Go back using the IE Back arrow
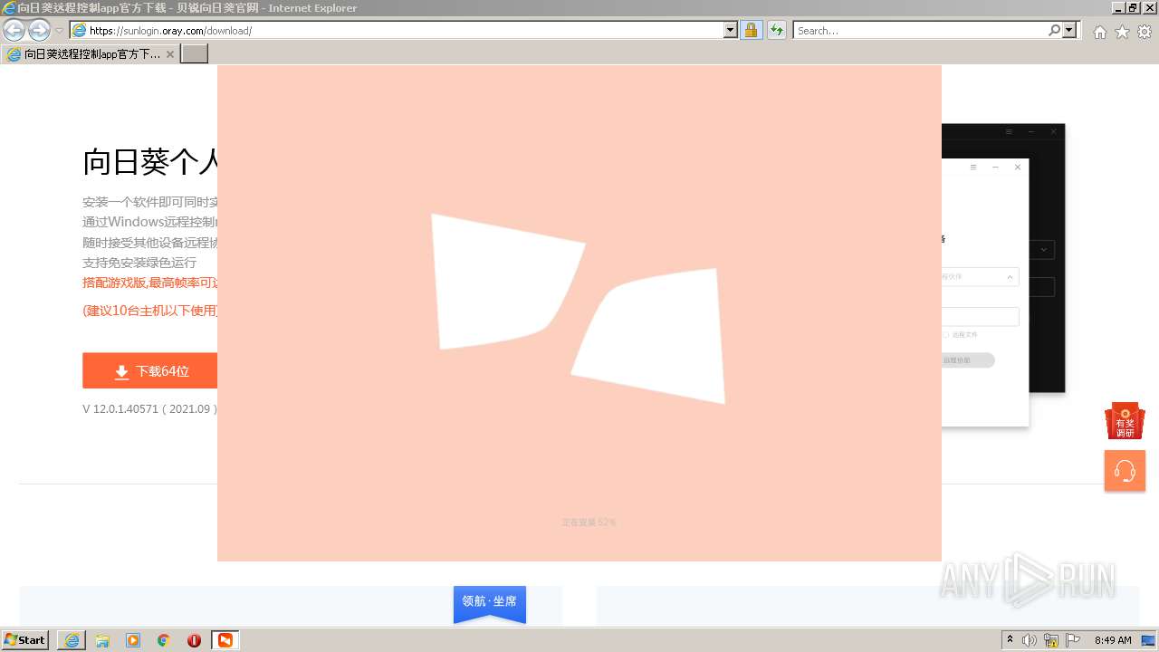This screenshot has width=1159, height=652. click(x=14, y=30)
